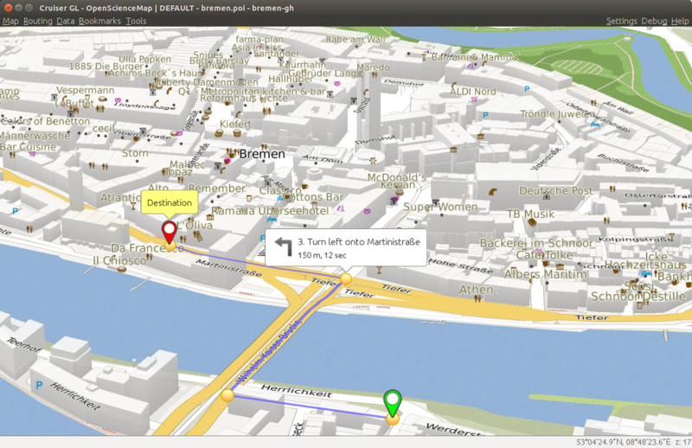This screenshot has height=448, width=692.
Task: Open the Bookmarks menu
Action: (x=99, y=21)
